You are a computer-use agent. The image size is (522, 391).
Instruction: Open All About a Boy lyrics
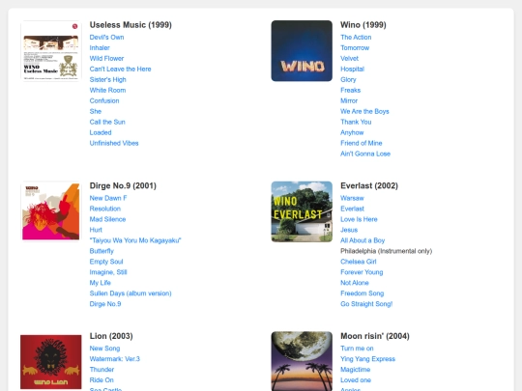[362, 240]
